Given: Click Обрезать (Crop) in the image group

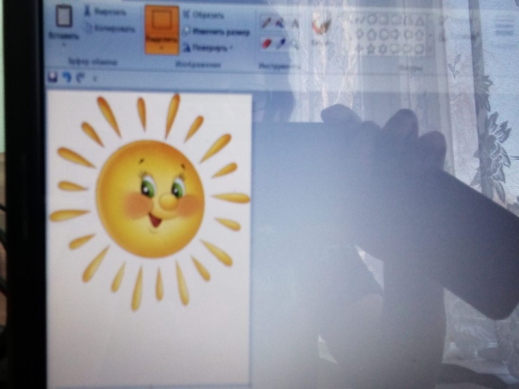Looking at the screenshot, I should (204, 15).
